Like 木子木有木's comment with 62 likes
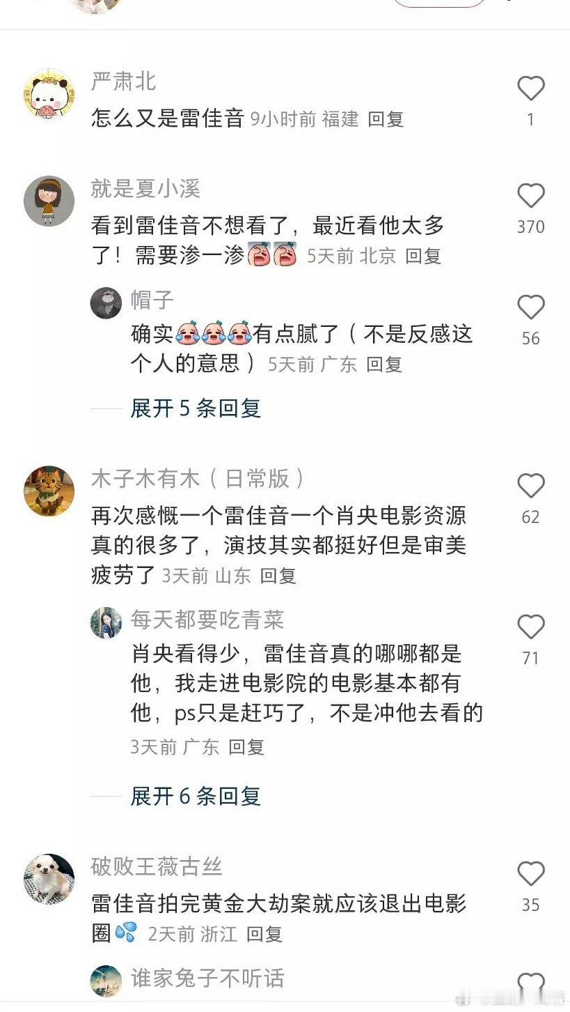Screen dimensions: 570x1012 point(530,486)
